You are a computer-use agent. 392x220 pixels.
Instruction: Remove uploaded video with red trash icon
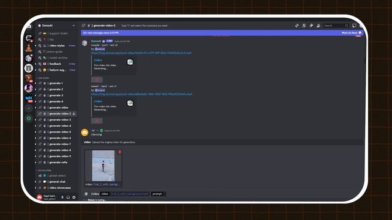[119, 152]
